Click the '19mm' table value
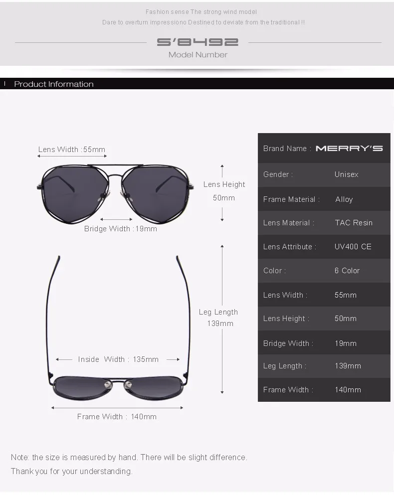This screenshot has width=394, height=495. (345, 343)
